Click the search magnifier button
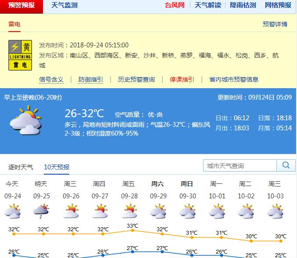Viewport: 297px width, 258px height. coord(286,165)
